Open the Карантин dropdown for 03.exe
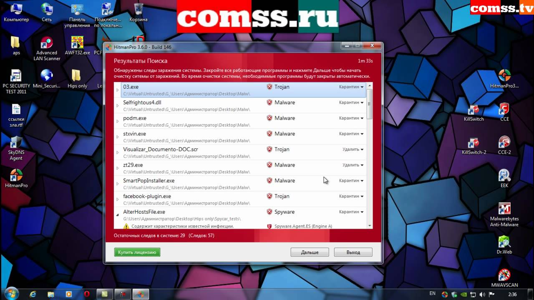This screenshot has width=534, height=300. pyautogui.click(x=351, y=87)
